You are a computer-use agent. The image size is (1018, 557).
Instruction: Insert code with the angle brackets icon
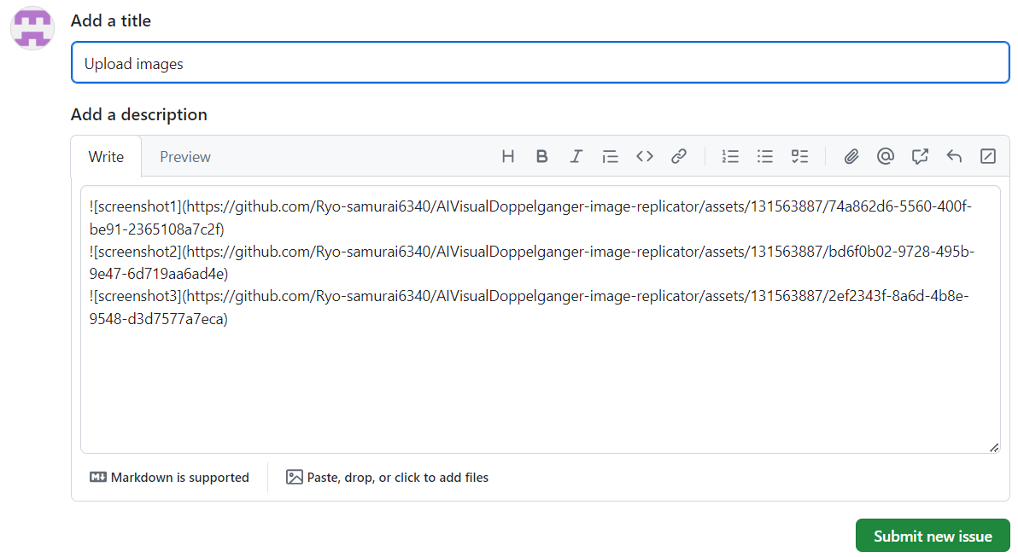(x=644, y=156)
